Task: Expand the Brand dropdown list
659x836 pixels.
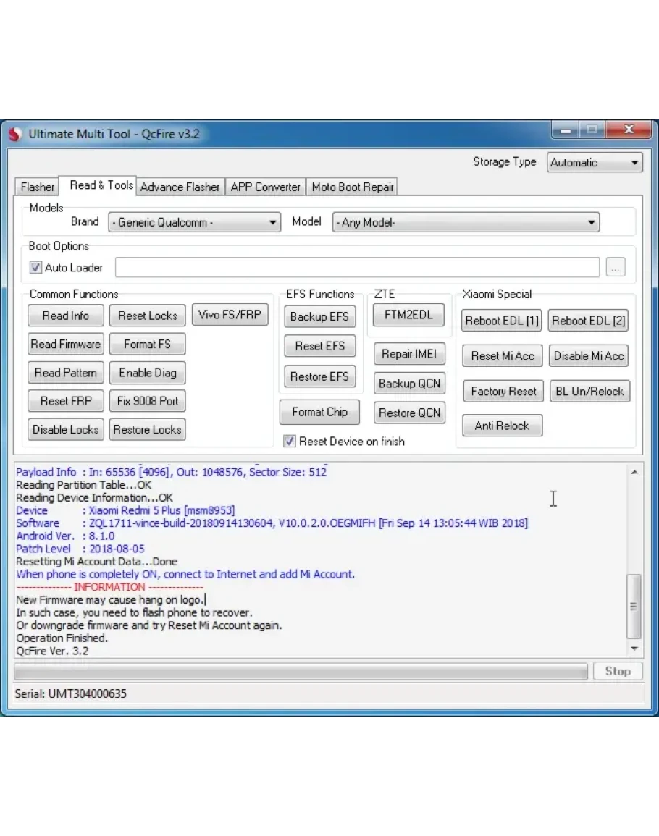Action: [x=194, y=223]
